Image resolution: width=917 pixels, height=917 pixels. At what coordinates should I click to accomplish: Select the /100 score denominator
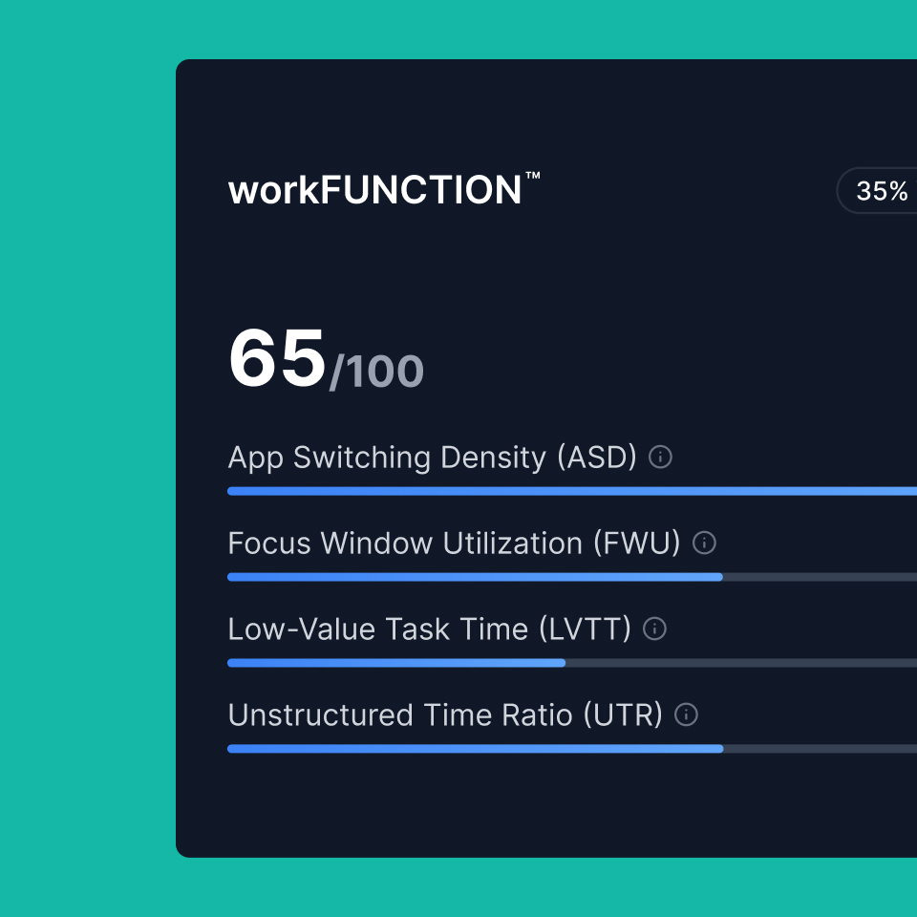click(x=376, y=372)
